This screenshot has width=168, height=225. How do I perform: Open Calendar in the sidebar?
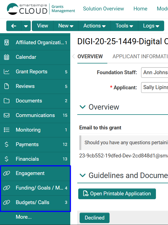35,57
